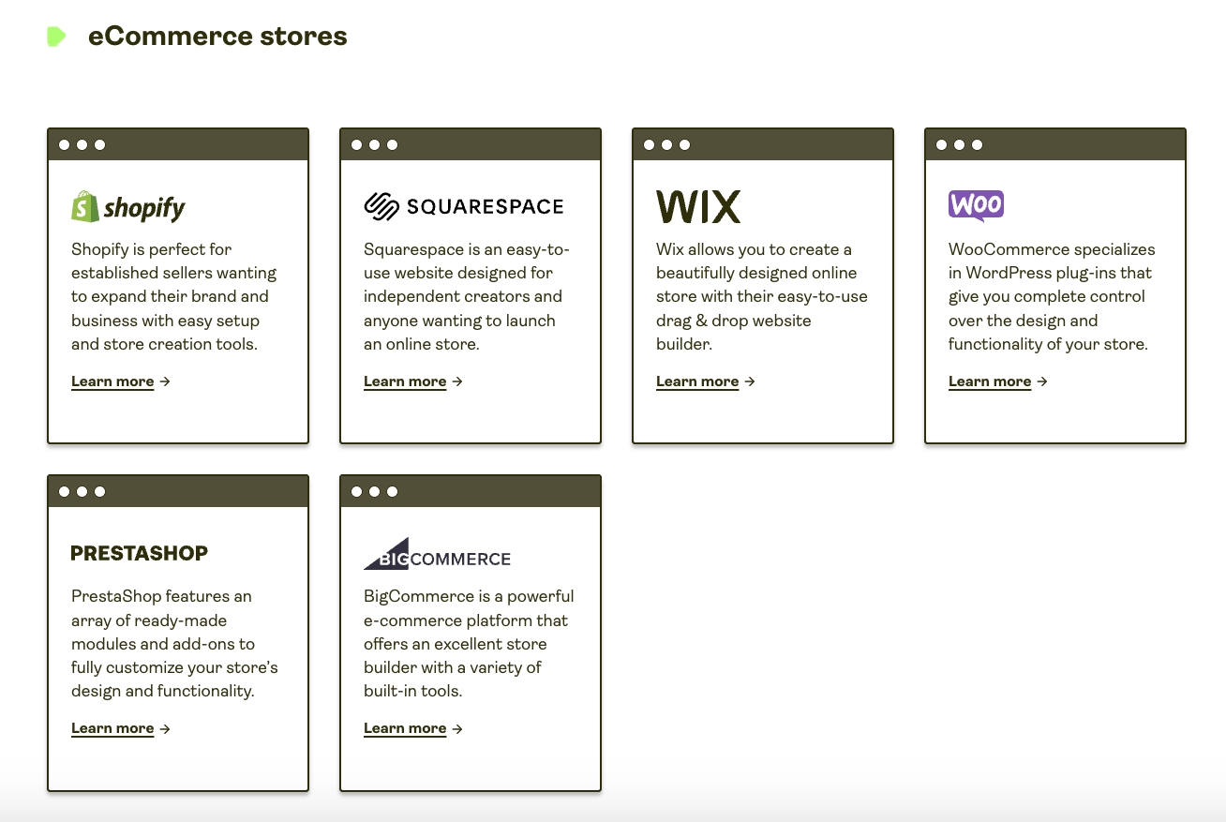Open the purple Woo badge logo

point(976,204)
